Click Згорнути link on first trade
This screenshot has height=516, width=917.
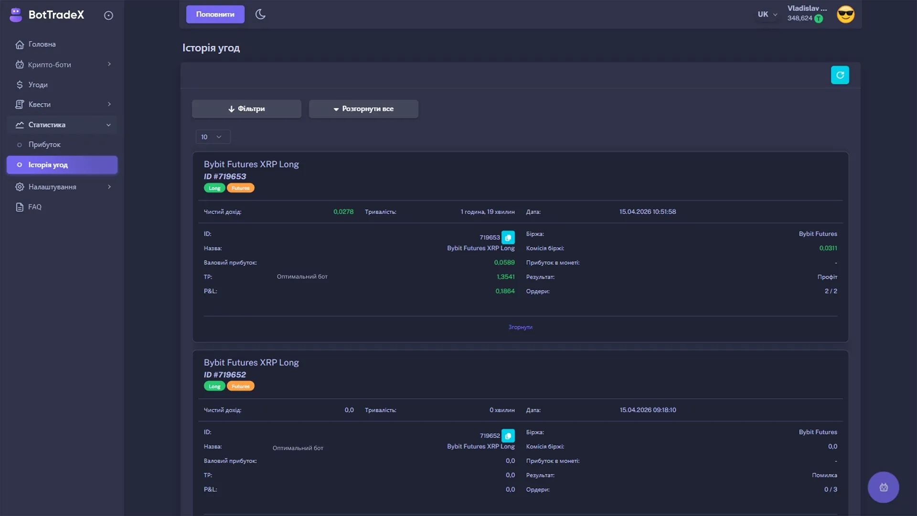520,327
